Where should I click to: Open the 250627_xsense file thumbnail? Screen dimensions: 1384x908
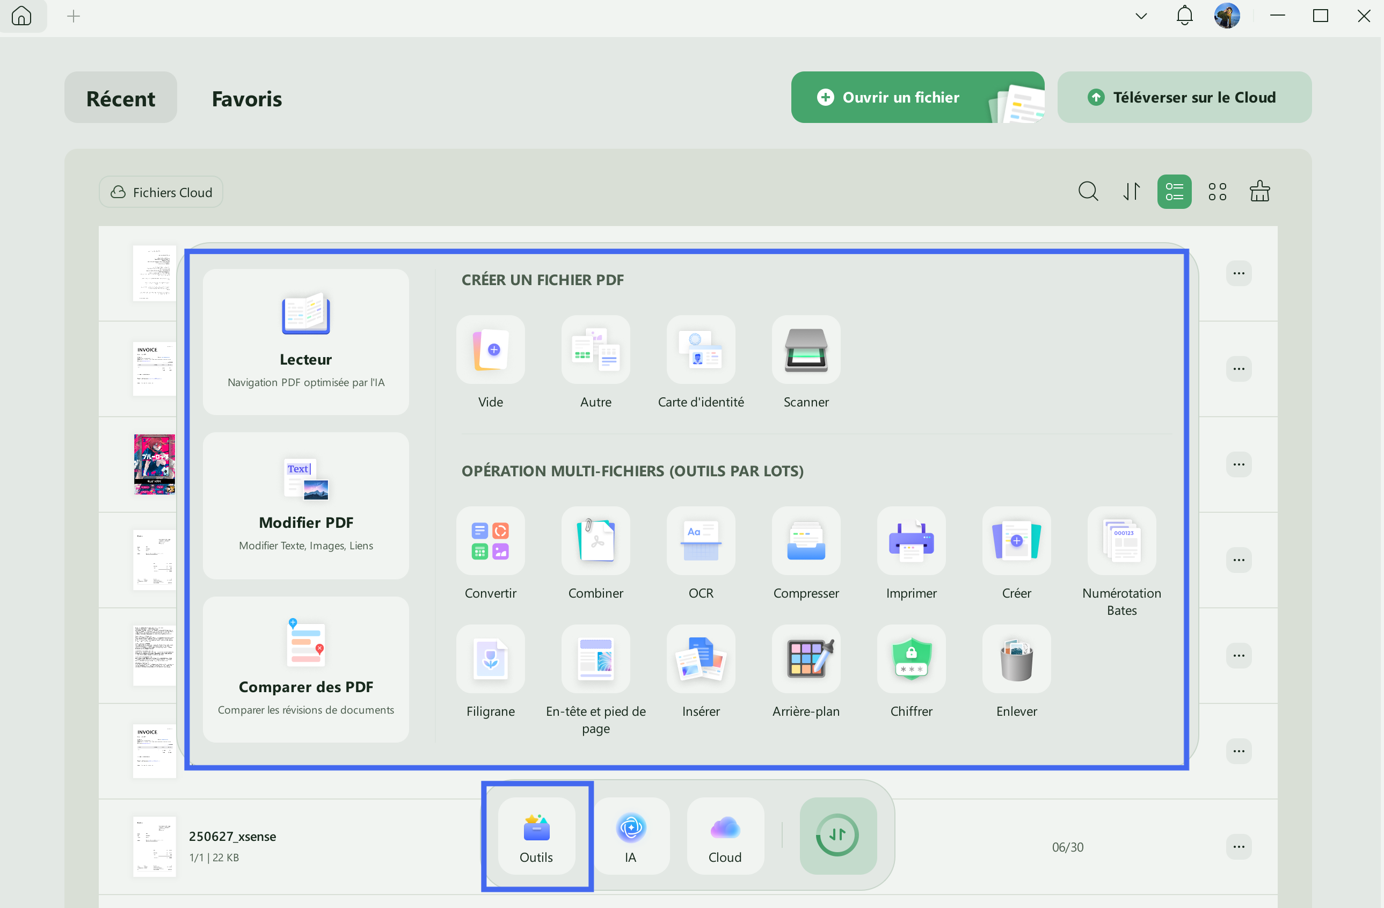coord(154,846)
